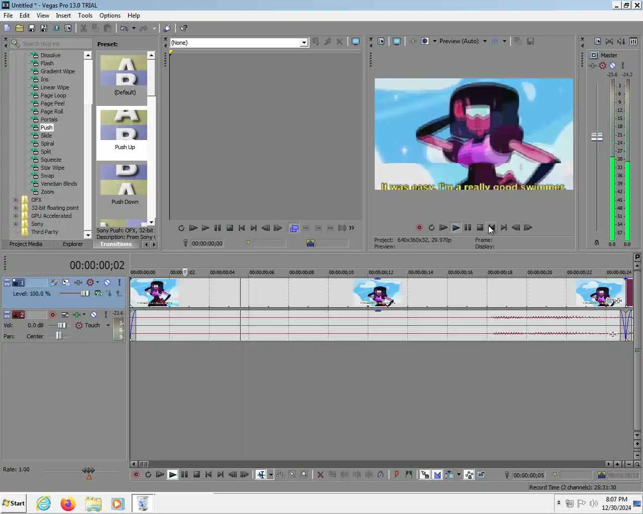Click Loop Playback icon in timeline transport
Screen dimensions: 643x514
click(148, 474)
